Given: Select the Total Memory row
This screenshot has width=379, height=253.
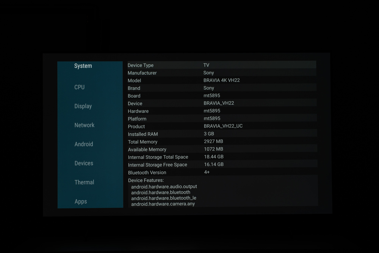Looking at the screenshot, I should coord(222,142).
